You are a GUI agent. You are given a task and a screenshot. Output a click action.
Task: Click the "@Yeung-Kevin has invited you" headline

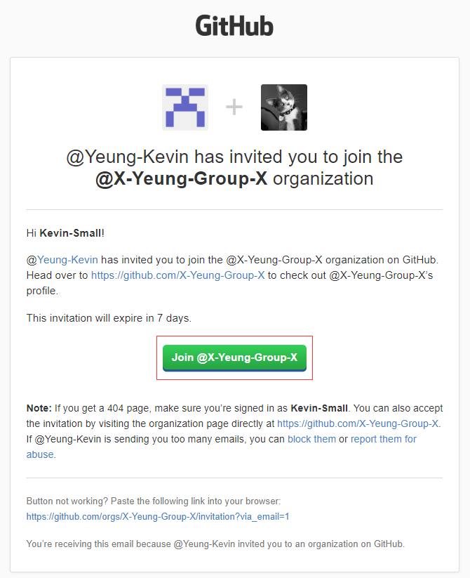pos(234,157)
